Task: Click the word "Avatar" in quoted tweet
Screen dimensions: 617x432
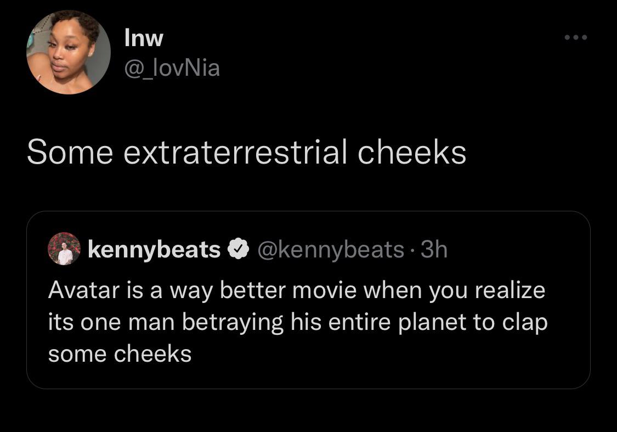Action: pyautogui.click(x=83, y=289)
